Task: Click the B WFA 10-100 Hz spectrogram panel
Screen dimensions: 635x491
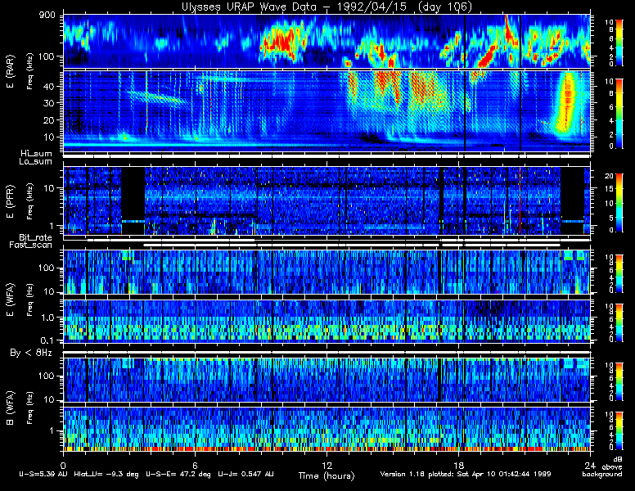Action: [327, 380]
